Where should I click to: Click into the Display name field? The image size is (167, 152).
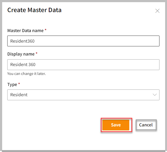[83, 65]
